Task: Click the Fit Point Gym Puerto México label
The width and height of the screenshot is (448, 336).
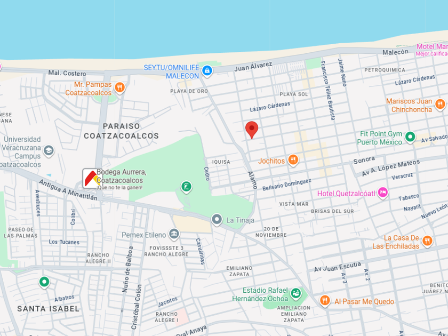Action: coord(380,138)
